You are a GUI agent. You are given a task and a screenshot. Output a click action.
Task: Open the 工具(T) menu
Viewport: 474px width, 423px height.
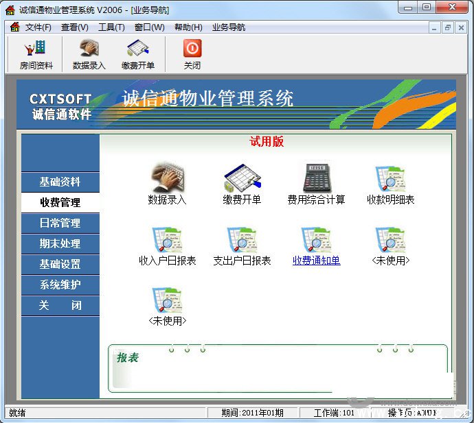(111, 27)
